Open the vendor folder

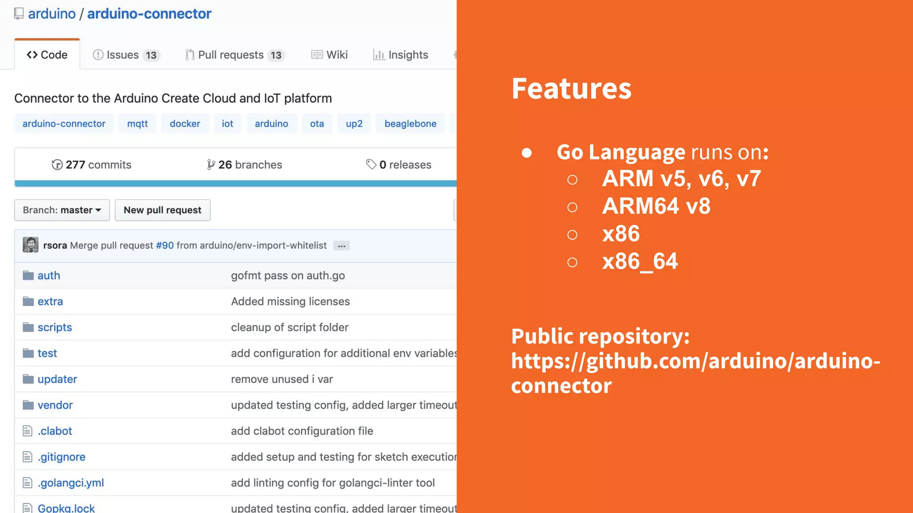pyautogui.click(x=55, y=405)
